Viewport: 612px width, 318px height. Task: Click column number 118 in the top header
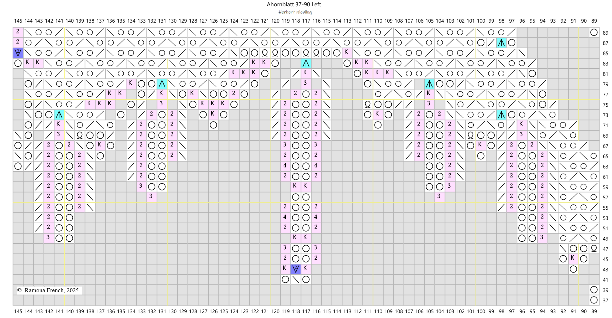(296, 21)
